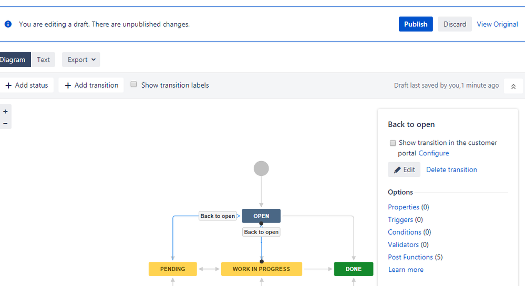Switch to the Text view tab
Screen dimensions: 525x286
point(43,59)
